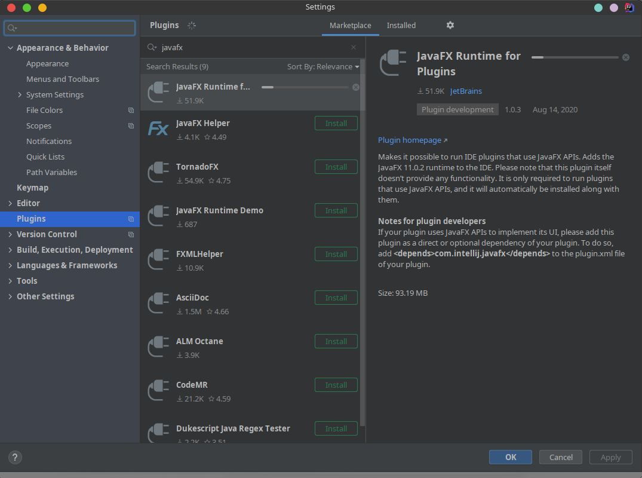Click the FXMLHelper plugin icon

pos(158,260)
